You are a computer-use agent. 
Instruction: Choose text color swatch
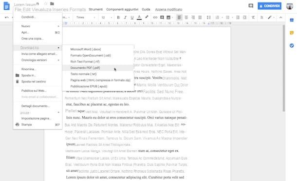(139, 18)
